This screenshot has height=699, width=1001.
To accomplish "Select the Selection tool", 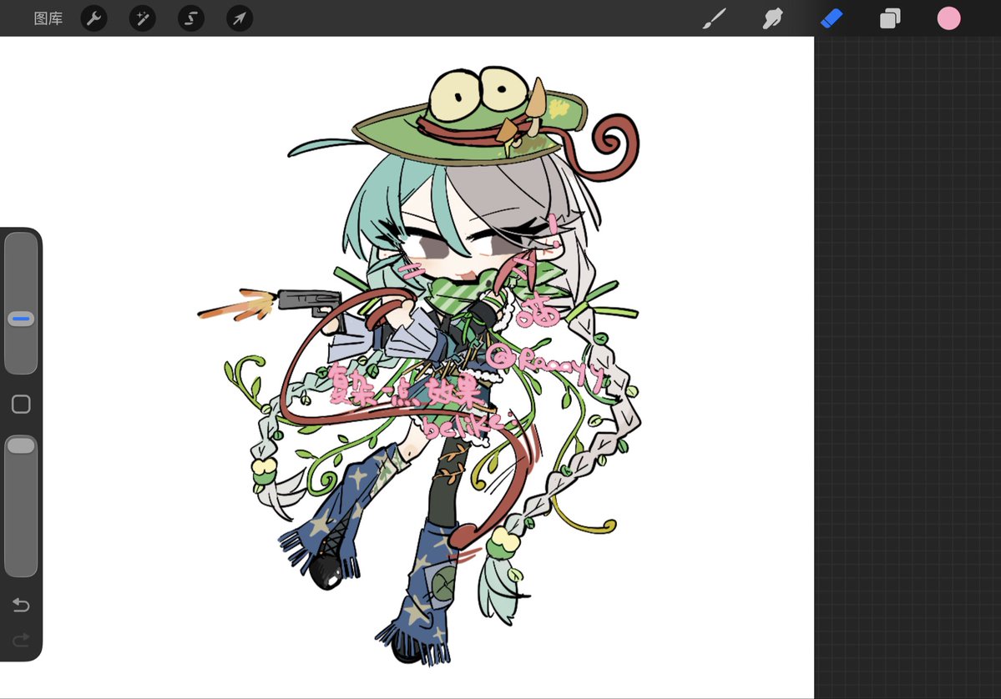I will [x=190, y=18].
